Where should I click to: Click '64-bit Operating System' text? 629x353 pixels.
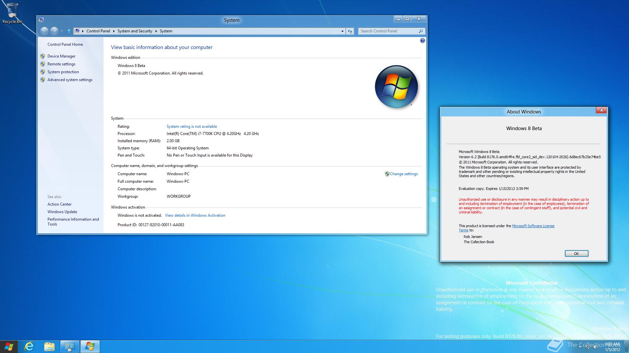(x=187, y=148)
